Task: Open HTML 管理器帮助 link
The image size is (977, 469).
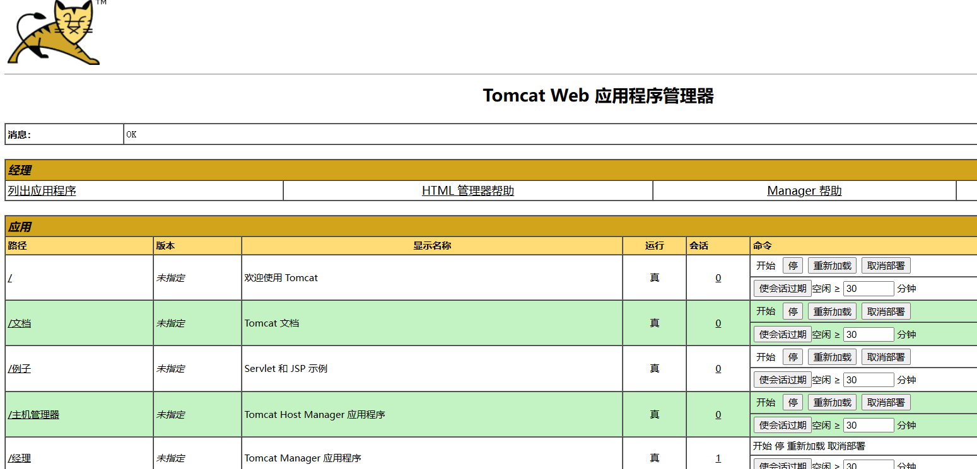Action: click(467, 191)
